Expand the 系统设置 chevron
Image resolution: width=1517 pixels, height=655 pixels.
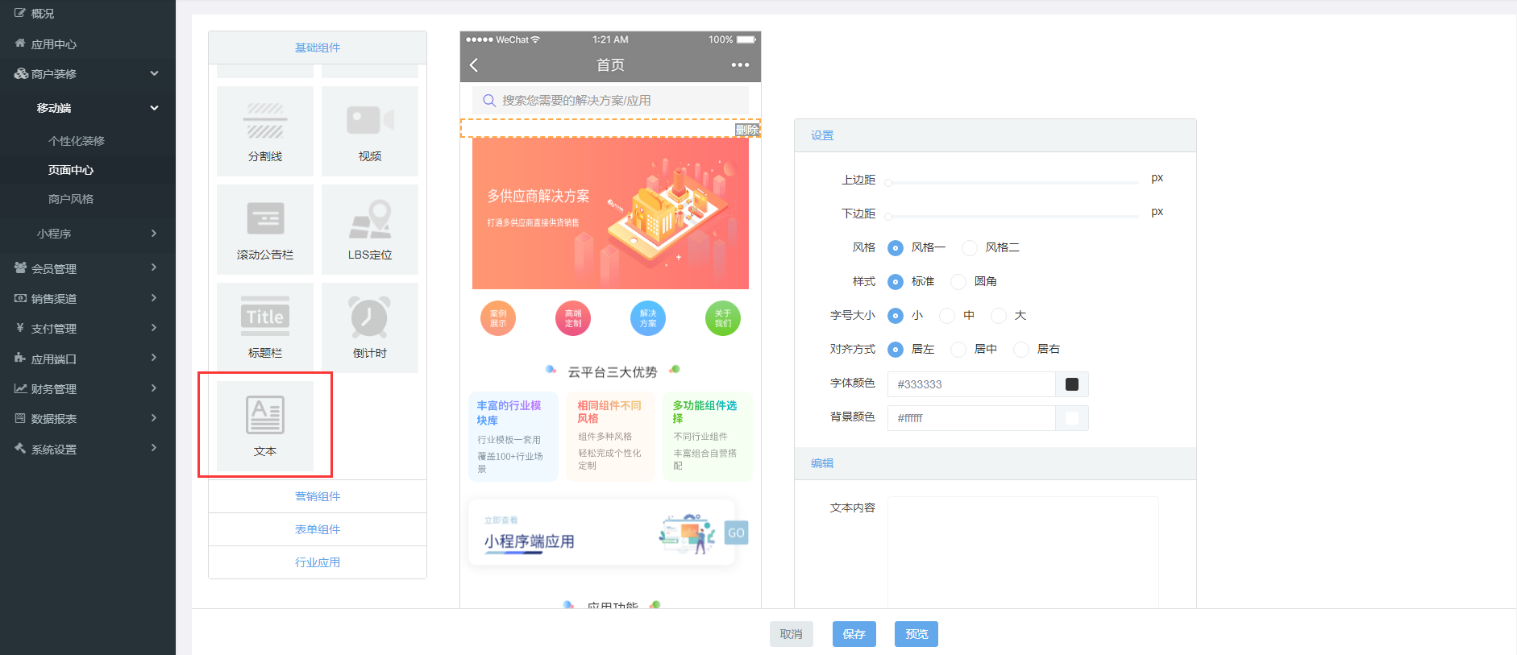tap(154, 448)
